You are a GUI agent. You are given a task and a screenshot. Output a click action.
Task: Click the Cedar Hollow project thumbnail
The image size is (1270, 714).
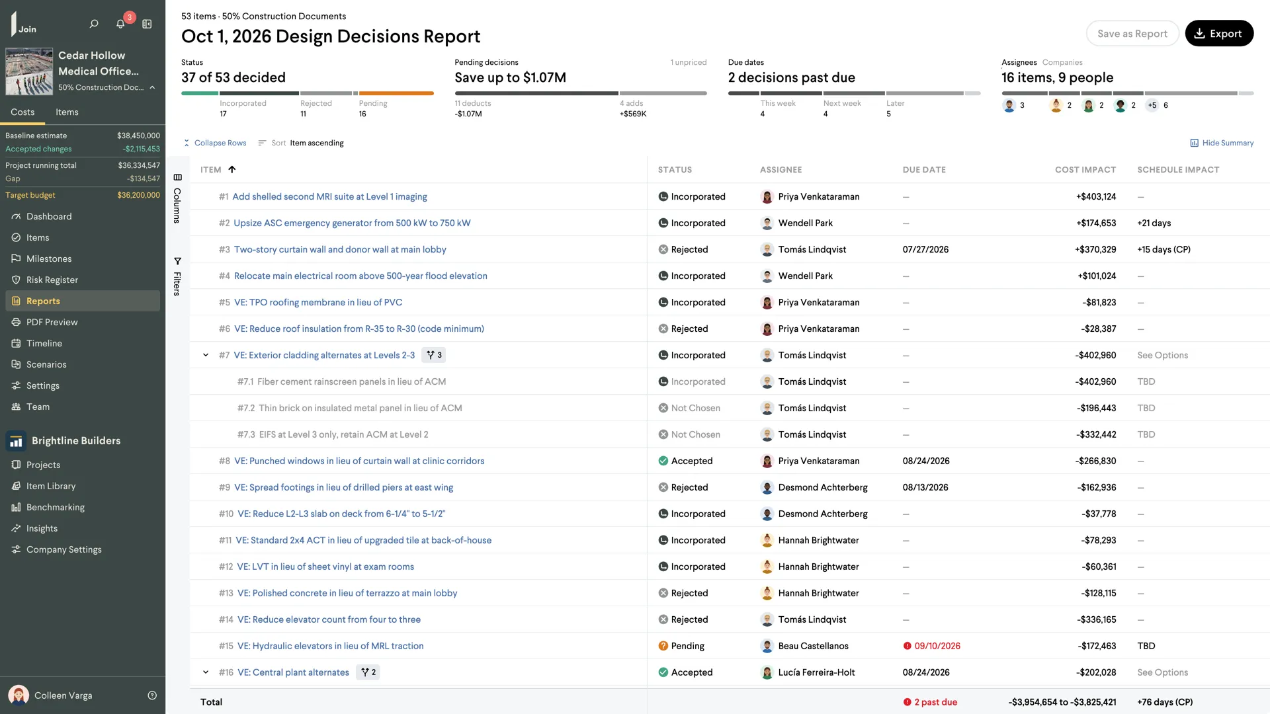click(29, 71)
